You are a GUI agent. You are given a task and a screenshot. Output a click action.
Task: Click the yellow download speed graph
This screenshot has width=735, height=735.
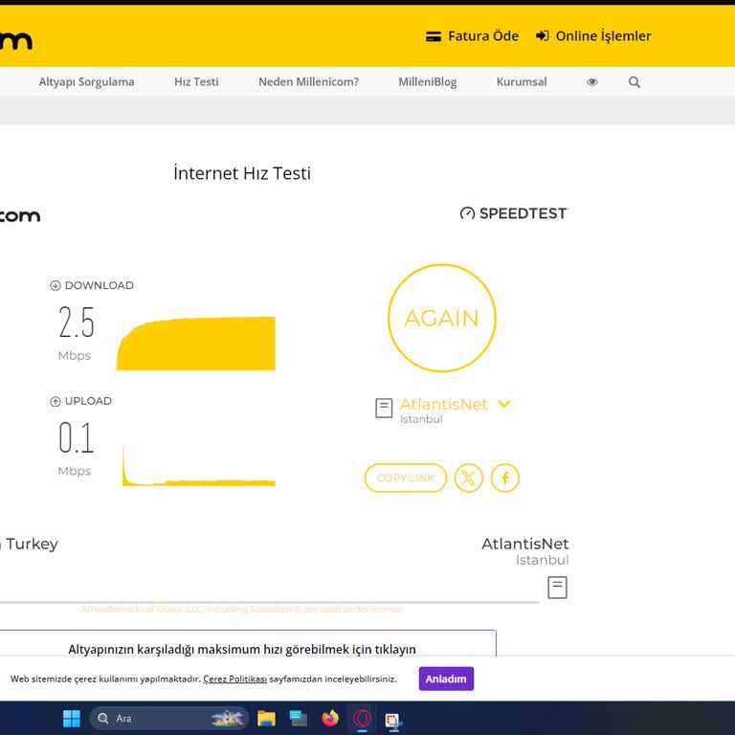pos(196,344)
